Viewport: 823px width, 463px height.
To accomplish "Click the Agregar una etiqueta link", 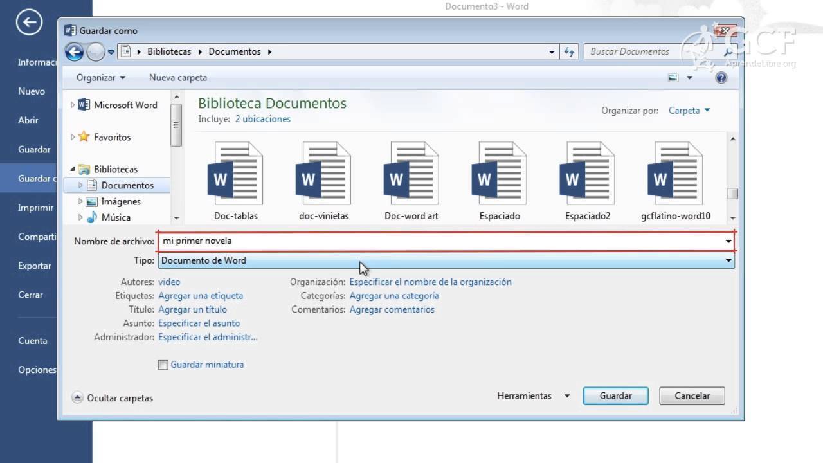I will point(201,296).
